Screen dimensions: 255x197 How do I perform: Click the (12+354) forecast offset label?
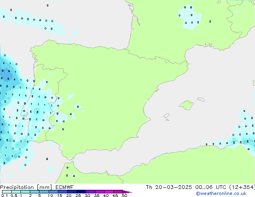coord(242,187)
